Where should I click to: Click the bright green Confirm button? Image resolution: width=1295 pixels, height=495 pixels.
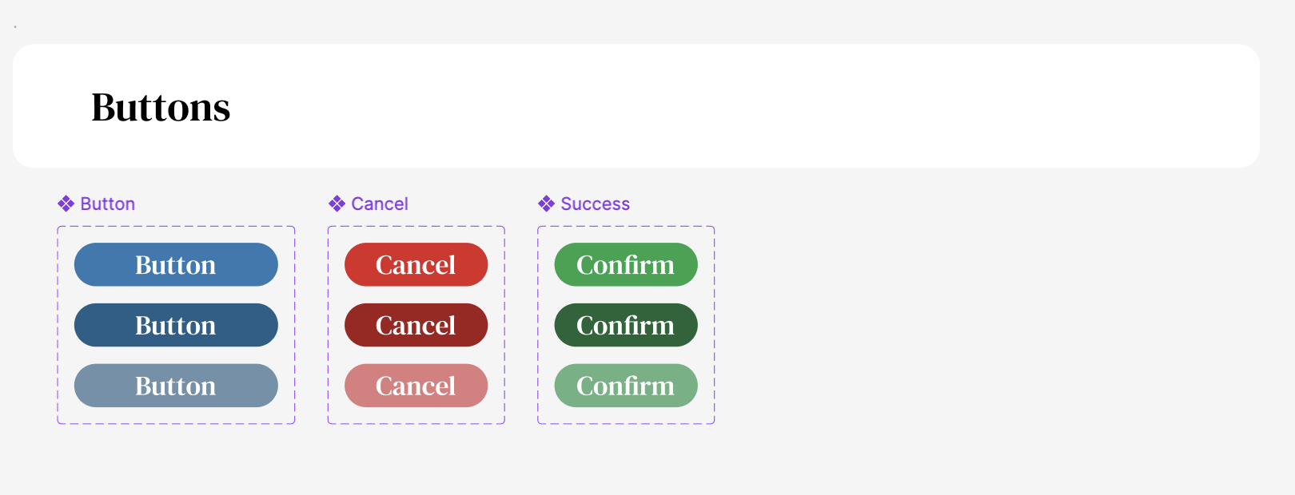[626, 264]
